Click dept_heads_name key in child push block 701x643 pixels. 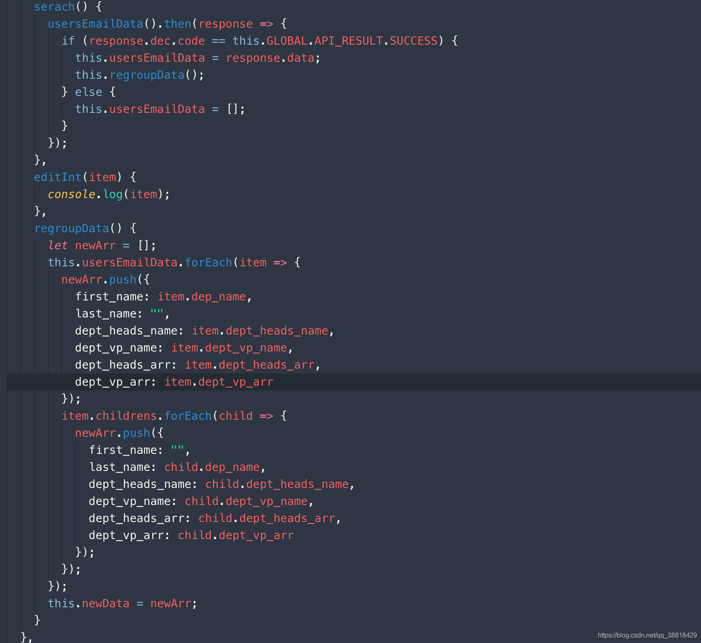click(x=140, y=484)
